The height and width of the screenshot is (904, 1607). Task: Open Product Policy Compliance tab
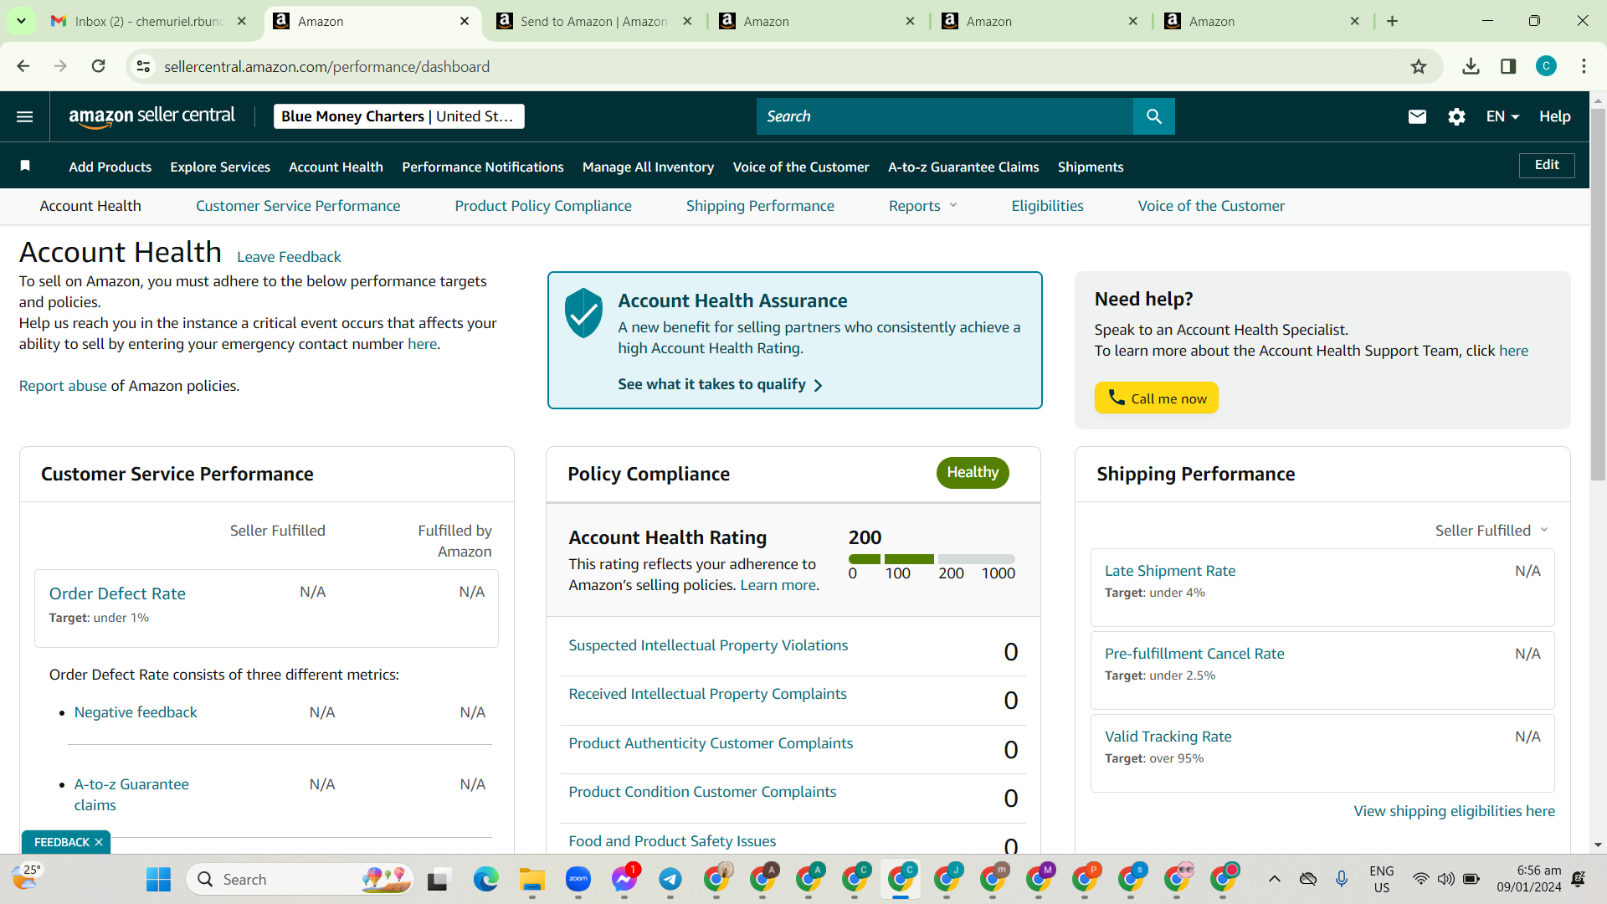[x=543, y=206]
